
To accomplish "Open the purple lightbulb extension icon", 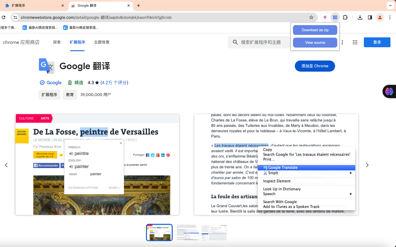I will 325,18.
